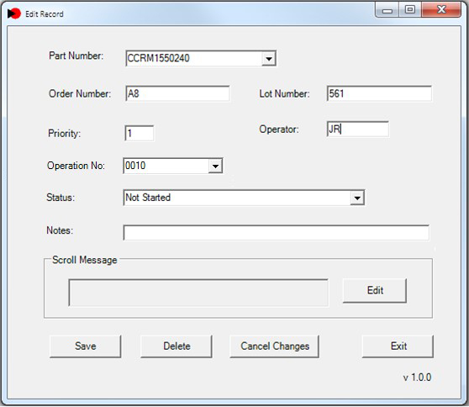469x407 pixels.
Task: Click the Lot Number label
Action: click(x=284, y=93)
